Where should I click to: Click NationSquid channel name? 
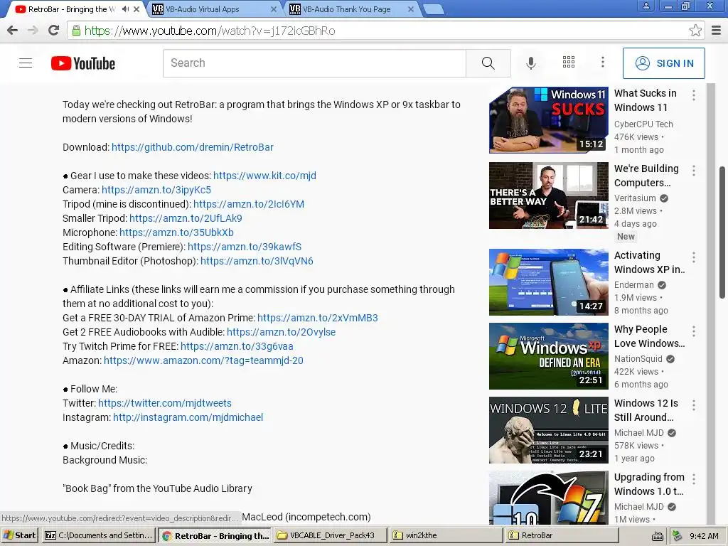(638, 359)
